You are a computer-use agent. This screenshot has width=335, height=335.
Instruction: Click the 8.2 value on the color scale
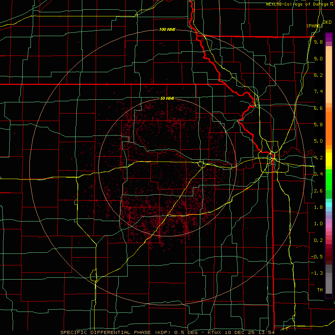point(318,75)
